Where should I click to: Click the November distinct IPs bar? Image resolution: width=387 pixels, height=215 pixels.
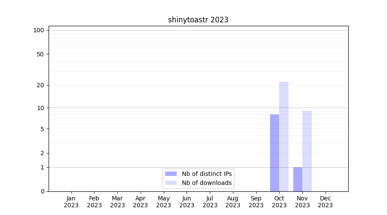[298, 179]
